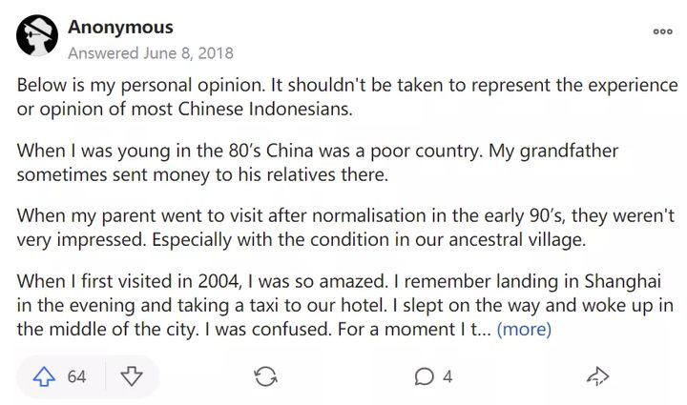687x405 pixels.
Task: Open the Answered June 8, 2018 timestamp
Action: pyautogui.click(x=151, y=53)
